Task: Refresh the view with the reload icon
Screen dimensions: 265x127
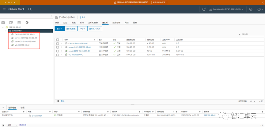Action: pyautogui.click(x=204, y=9)
